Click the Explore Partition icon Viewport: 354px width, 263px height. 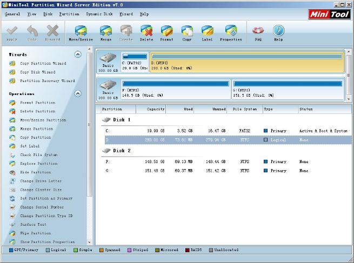click(x=12, y=164)
